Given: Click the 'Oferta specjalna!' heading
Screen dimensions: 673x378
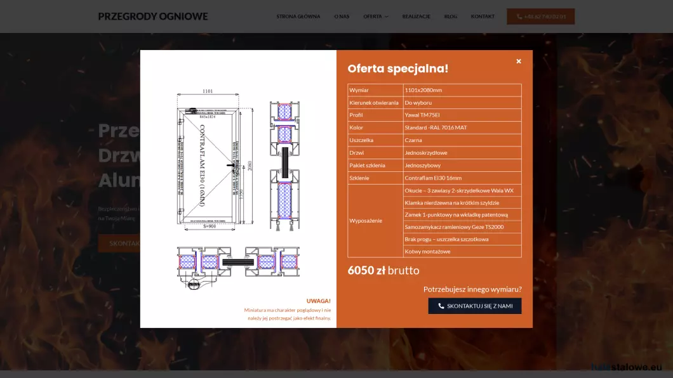Looking at the screenshot, I should point(398,68).
